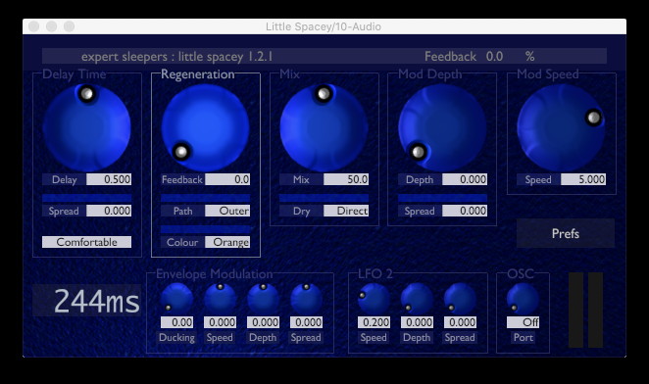
Task: Click the LFO 2 Depth value field
Action: click(x=417, y=322)
